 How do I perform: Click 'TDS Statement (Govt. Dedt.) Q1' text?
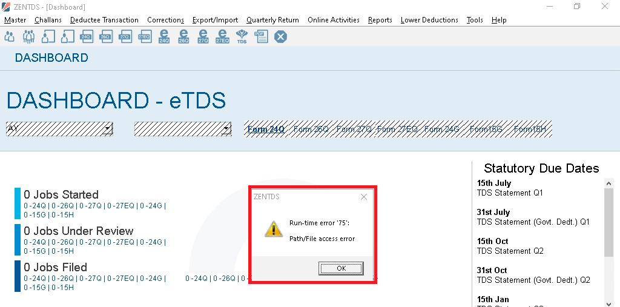click(x=533, y=222)
